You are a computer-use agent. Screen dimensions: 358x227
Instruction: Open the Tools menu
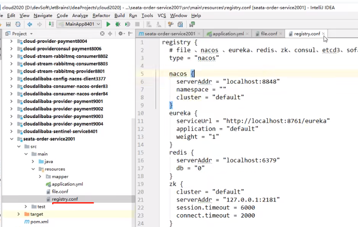147,15
